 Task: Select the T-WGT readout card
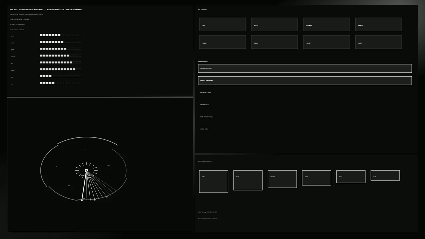coord(379,42)
